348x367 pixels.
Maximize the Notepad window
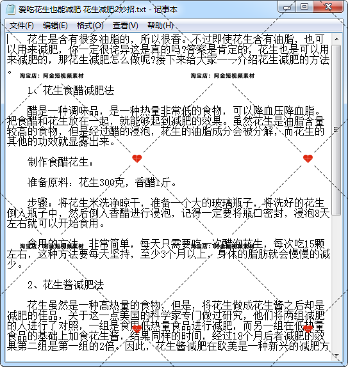(x=304, y=7)
